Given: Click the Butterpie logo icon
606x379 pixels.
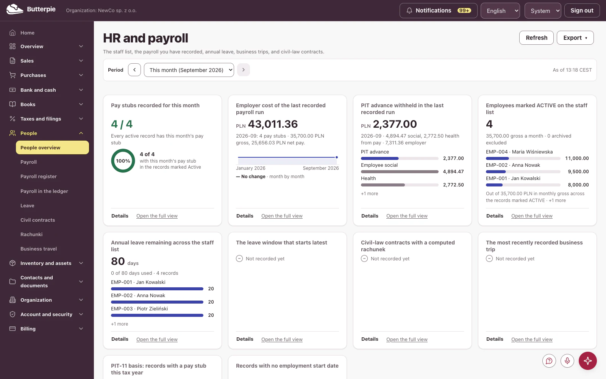Looking at the screenshot, I should (x=15, y=9).
